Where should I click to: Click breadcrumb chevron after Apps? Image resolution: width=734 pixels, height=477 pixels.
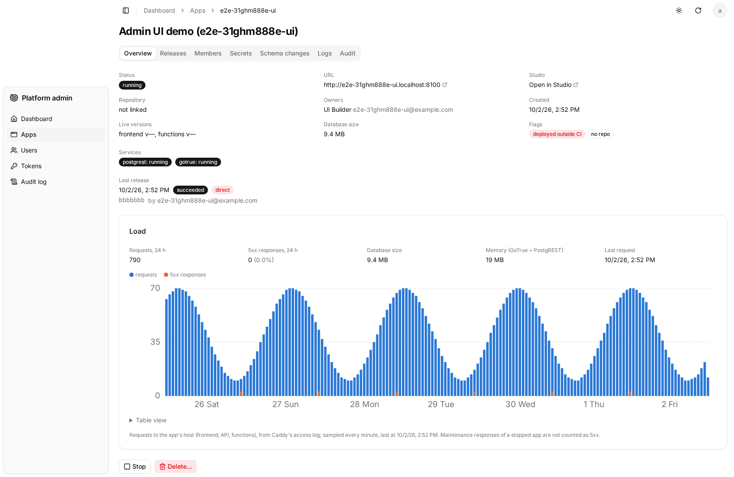click(x=213, y=10)
